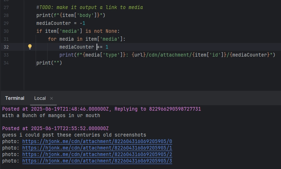Open the attachment link ending in /3

[97, 161]
